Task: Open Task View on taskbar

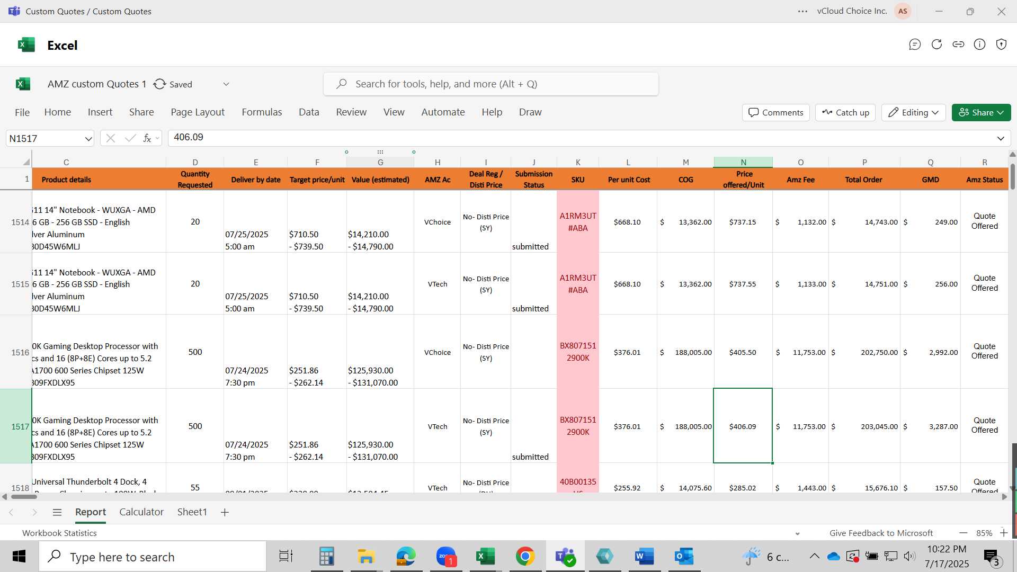Action: [x=286, y=556]
